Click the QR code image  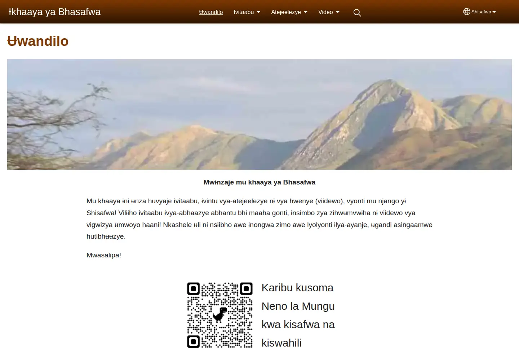[220, 315]
